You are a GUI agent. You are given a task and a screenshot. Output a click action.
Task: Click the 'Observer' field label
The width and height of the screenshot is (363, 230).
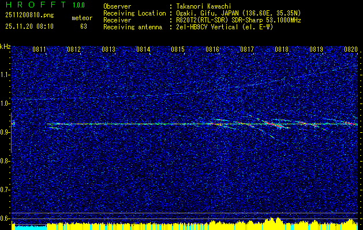click(117, 6)
